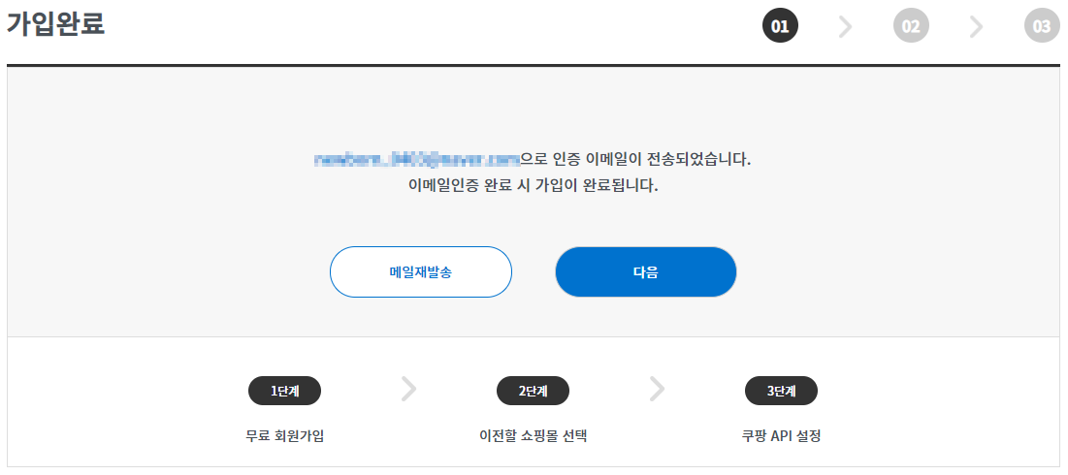
Task: Click the 3단계 badge
Action: tap(781, 391)
